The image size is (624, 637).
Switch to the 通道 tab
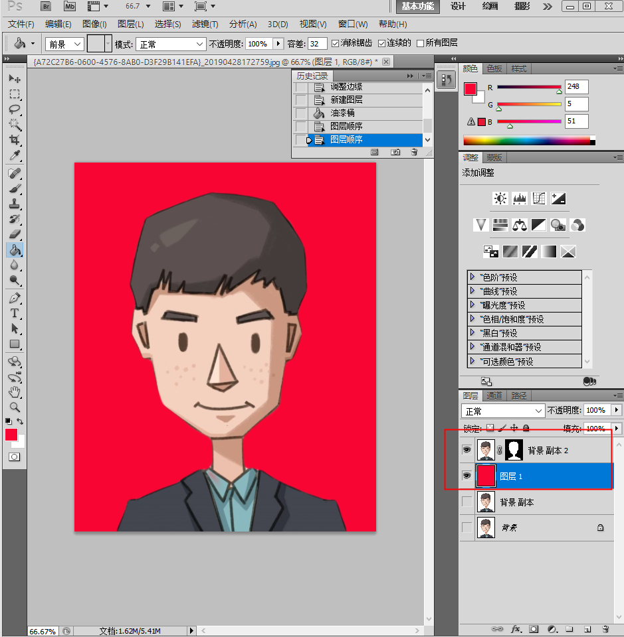494,395
